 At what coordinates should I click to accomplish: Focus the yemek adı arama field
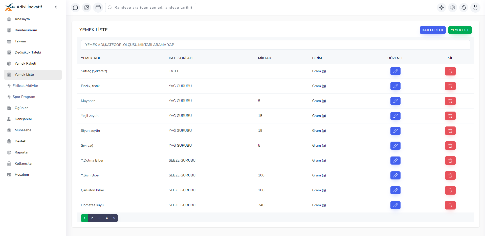[275, 45]
